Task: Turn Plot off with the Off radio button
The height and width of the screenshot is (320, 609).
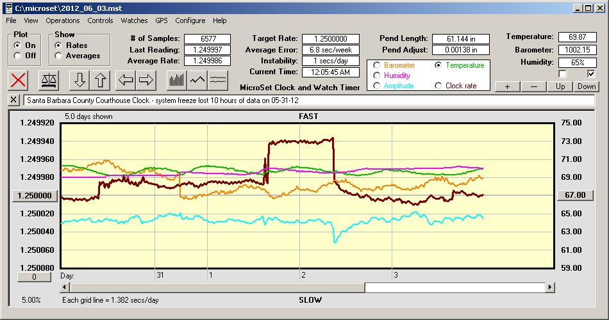Action: click(x=17, y=56)
